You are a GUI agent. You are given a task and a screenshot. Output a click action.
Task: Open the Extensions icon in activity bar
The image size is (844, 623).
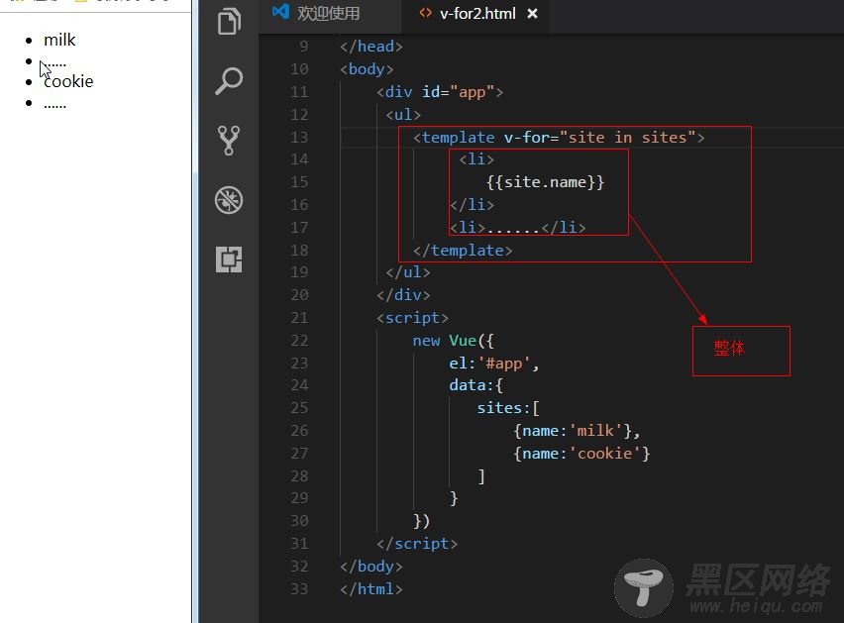[x=229, y=260]
